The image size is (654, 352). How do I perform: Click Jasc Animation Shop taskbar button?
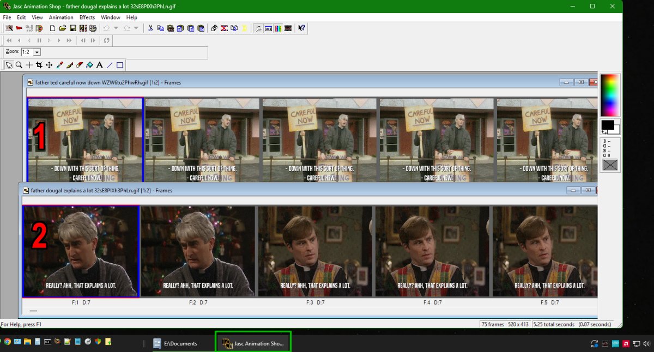pos(253,343)
